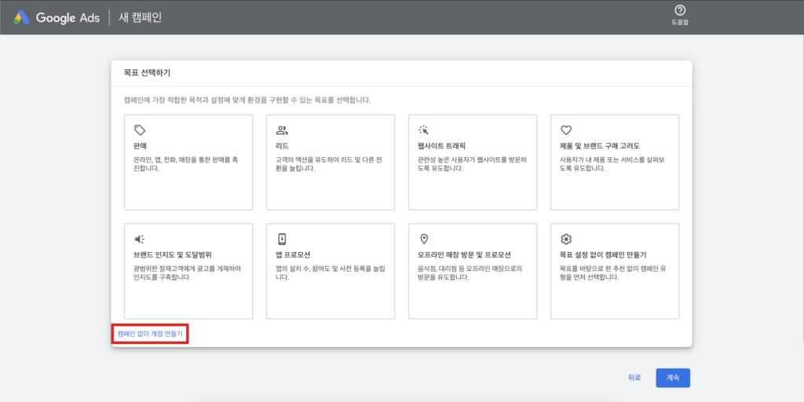Screen dimensions: 804x402
Task: Click the gear icon for 목표 설정 없이 캠페인
Action: coord(566,239)
